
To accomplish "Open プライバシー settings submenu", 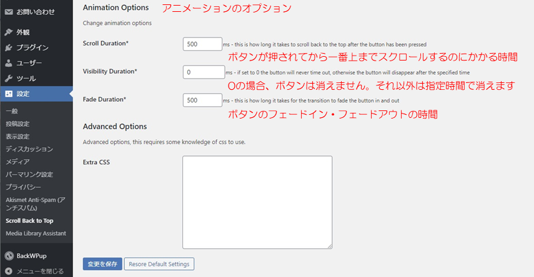I will click(x=24, y=187).
